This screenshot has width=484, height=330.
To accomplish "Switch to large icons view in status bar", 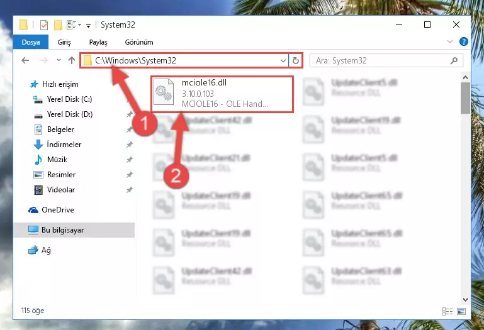I will 461,312.
